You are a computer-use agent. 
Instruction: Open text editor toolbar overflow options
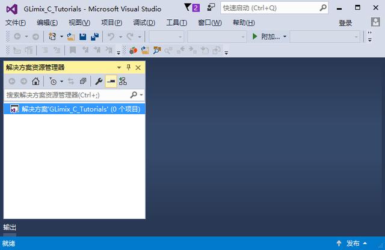(119, 52)
